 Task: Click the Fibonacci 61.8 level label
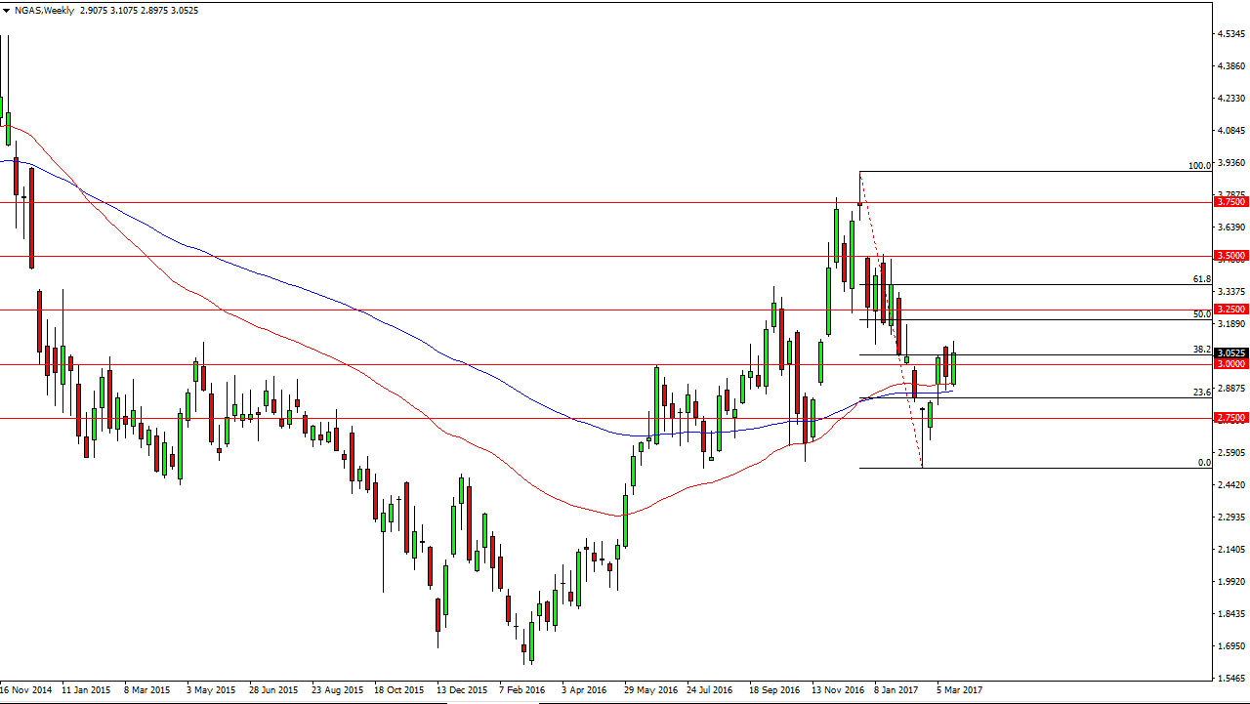tap(1202, 279)
